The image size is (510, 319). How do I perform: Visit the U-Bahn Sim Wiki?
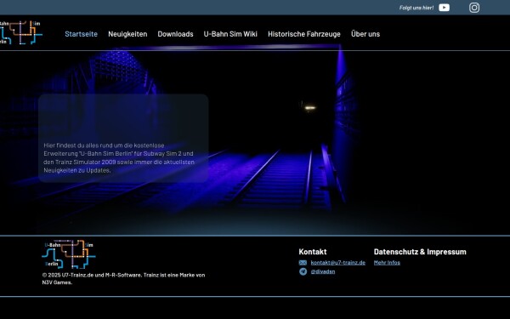(x=230, y=34)
